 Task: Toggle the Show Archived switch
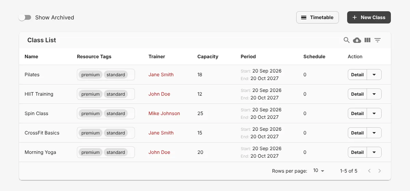(25, 17)
